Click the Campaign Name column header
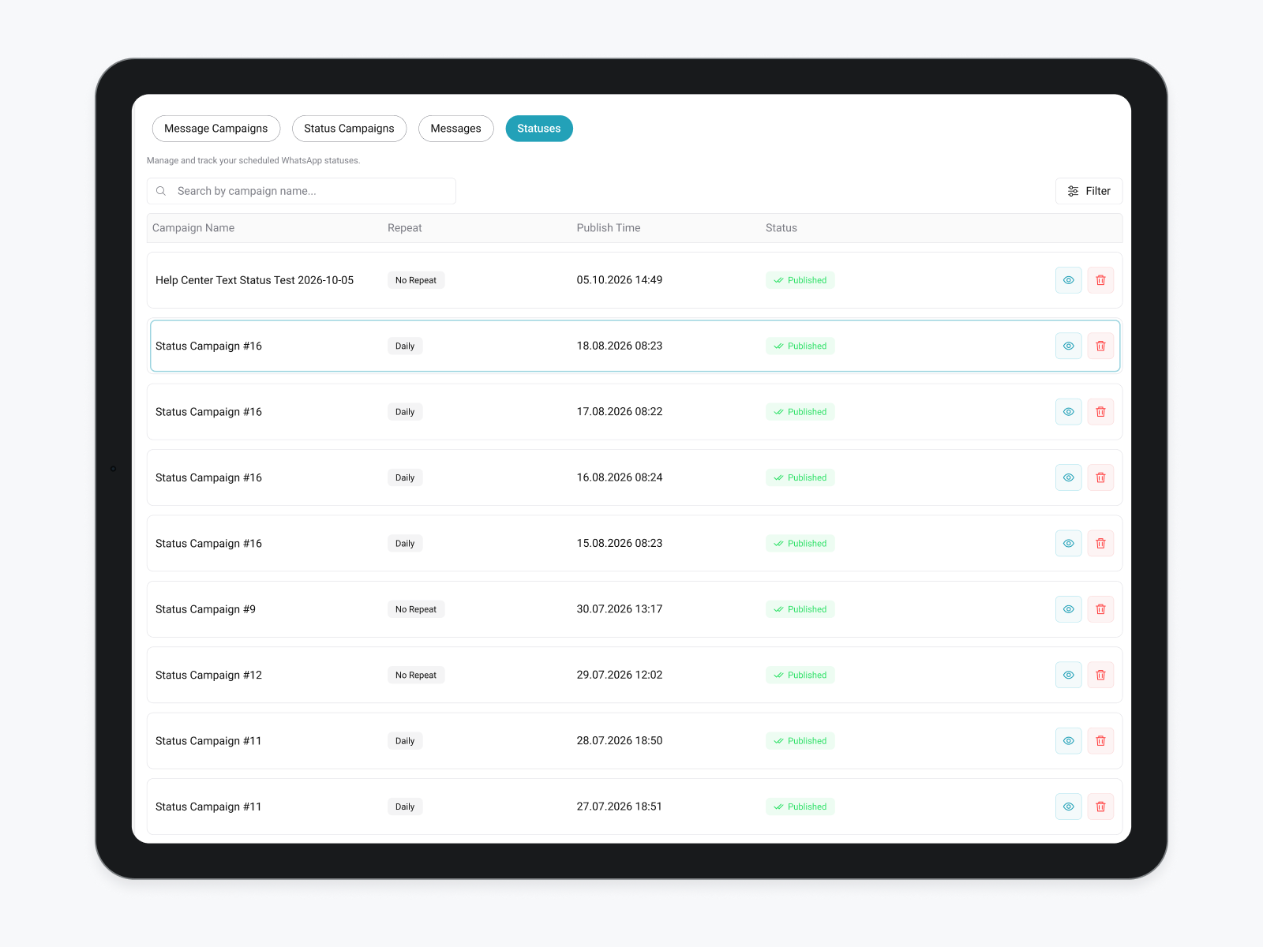The image size is (1263, 947). [193, 228]
